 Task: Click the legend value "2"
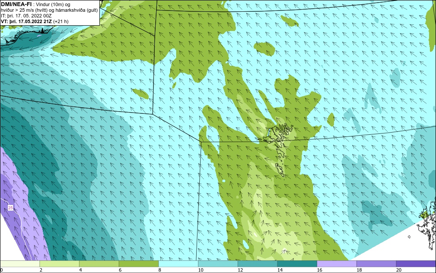[41, 270]
